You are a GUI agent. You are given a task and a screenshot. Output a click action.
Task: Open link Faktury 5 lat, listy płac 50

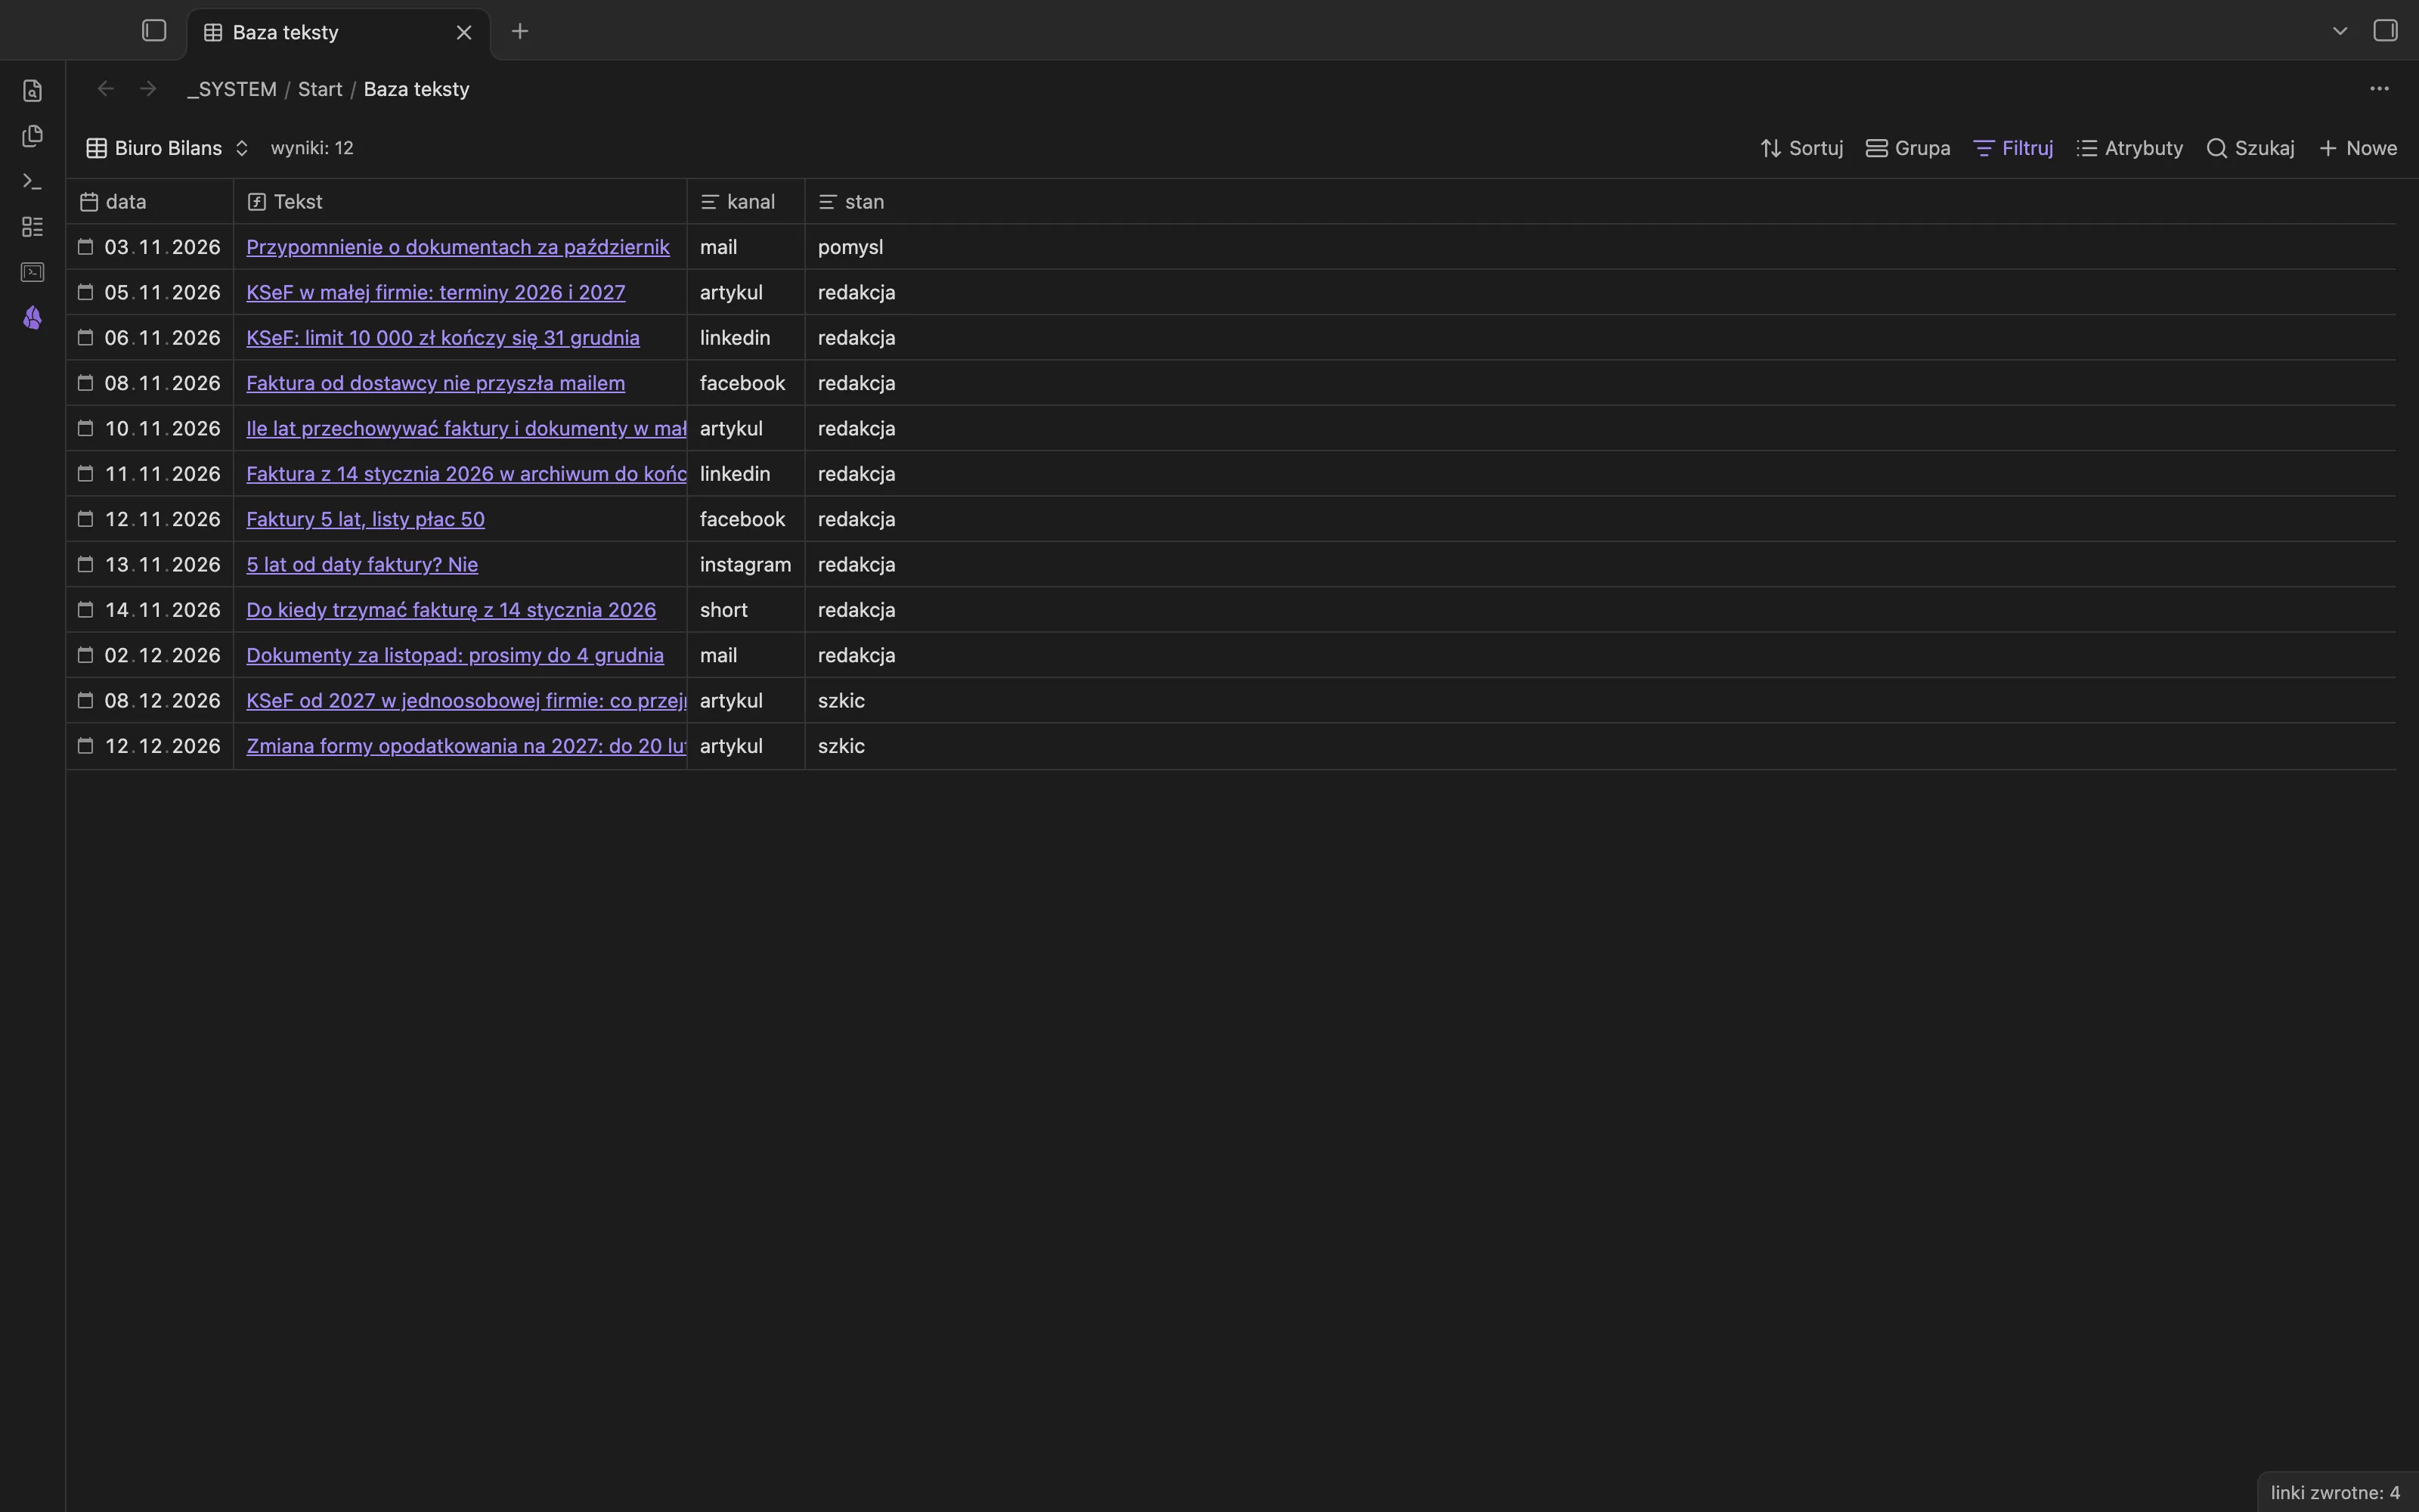(x=365, y=519)
